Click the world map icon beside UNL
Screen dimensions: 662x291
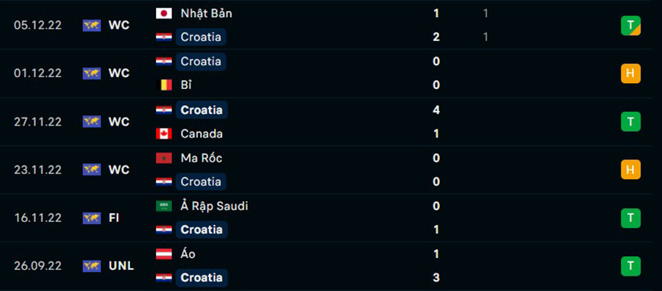(x=92, y=266)
